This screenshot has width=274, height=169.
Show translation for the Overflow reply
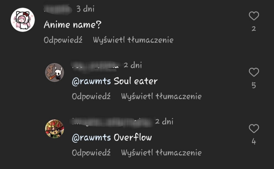click(x=161, y=153)
